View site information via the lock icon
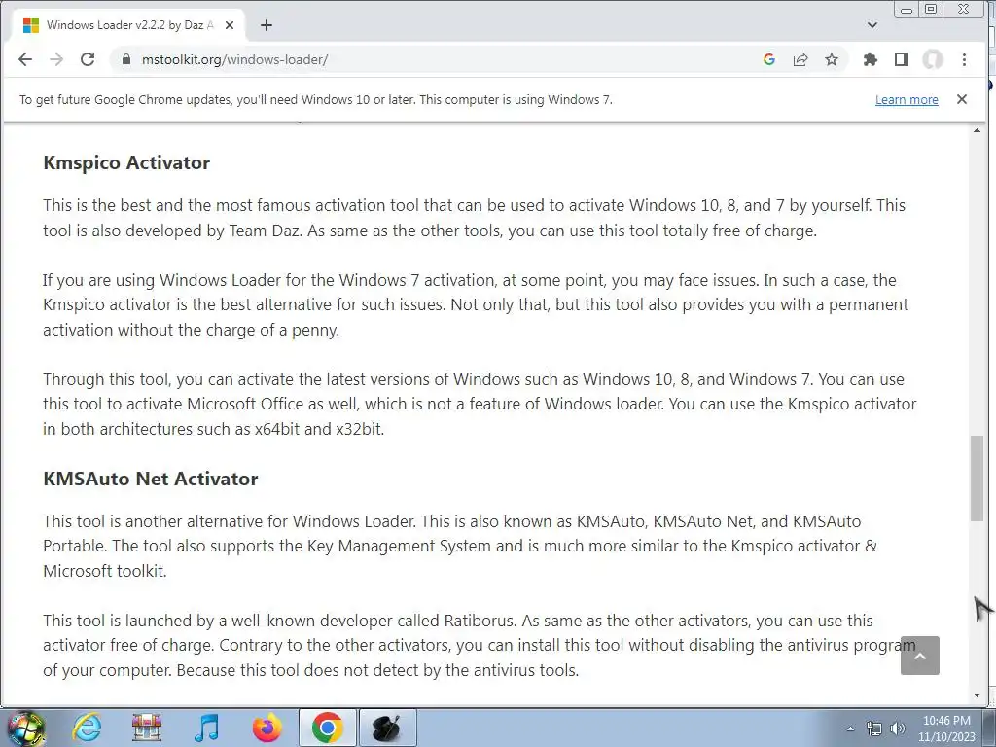This screenshot has height=747, width=996. [126, 59]
